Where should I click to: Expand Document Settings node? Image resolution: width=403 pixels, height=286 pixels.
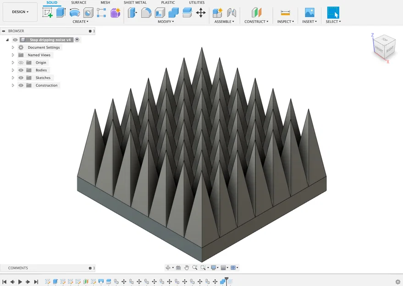tap(13, 48)
